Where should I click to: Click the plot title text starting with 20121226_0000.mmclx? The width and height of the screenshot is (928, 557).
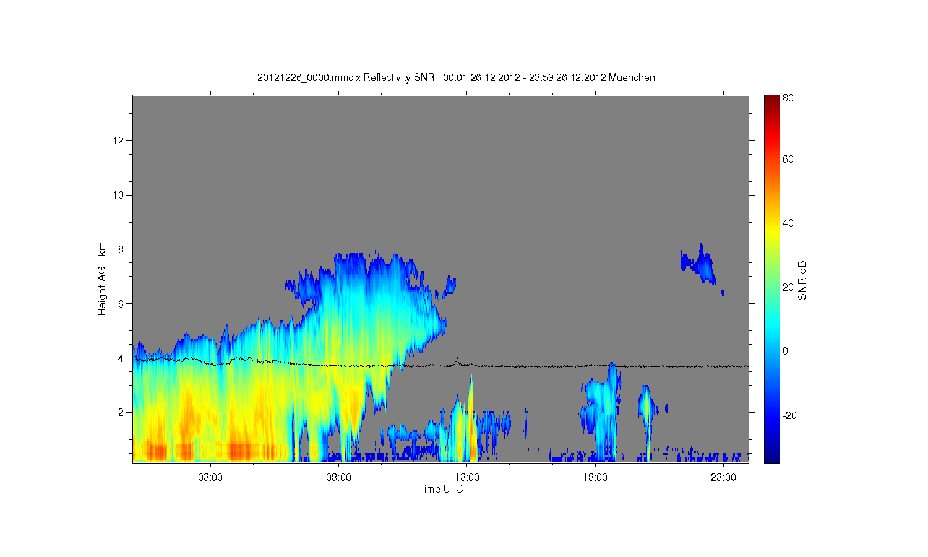coord(456,78)
